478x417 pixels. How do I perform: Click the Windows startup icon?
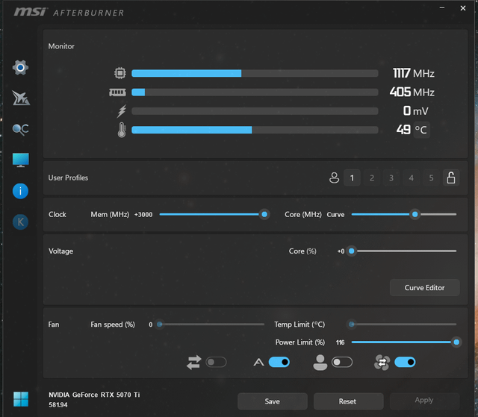21,399
